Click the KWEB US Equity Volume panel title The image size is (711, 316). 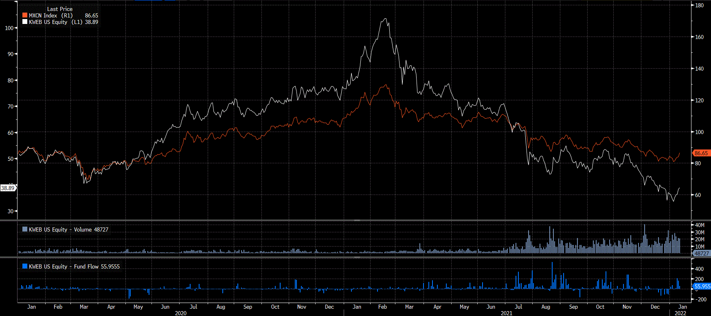tap(68, 229)
